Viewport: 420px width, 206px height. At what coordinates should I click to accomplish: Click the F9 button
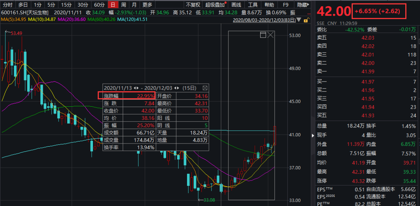[x=286, y=5]
